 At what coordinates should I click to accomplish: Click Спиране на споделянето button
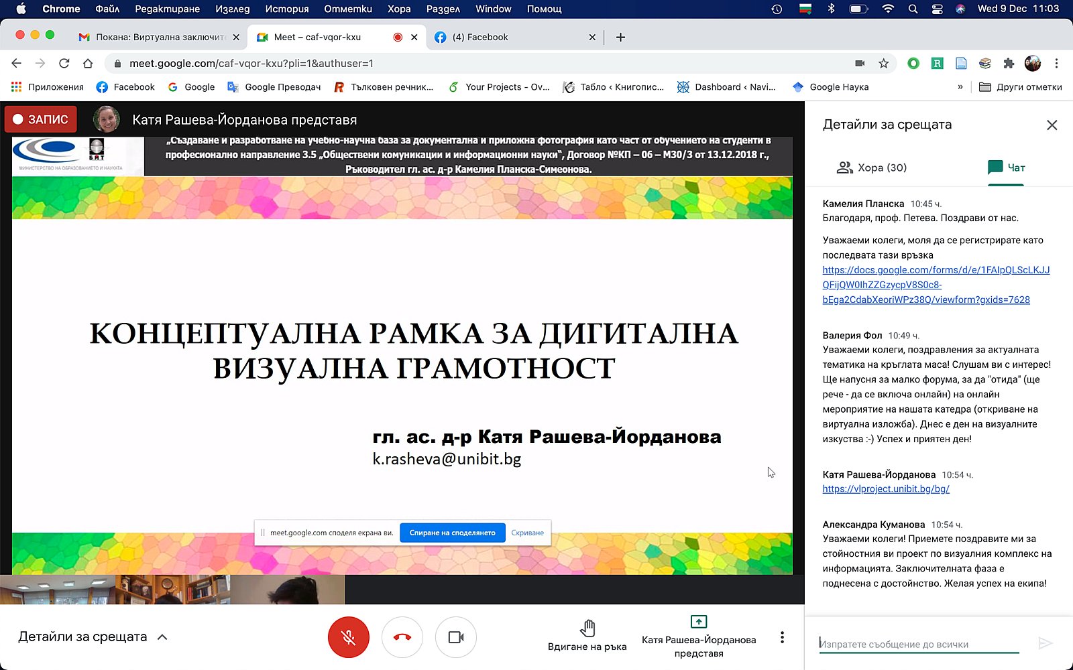tap(452, 533)
